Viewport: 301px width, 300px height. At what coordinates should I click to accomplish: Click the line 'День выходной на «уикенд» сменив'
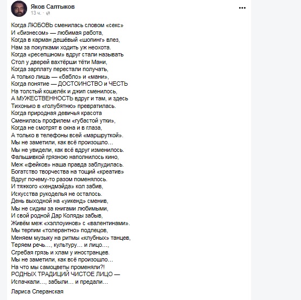click(60, 201)
